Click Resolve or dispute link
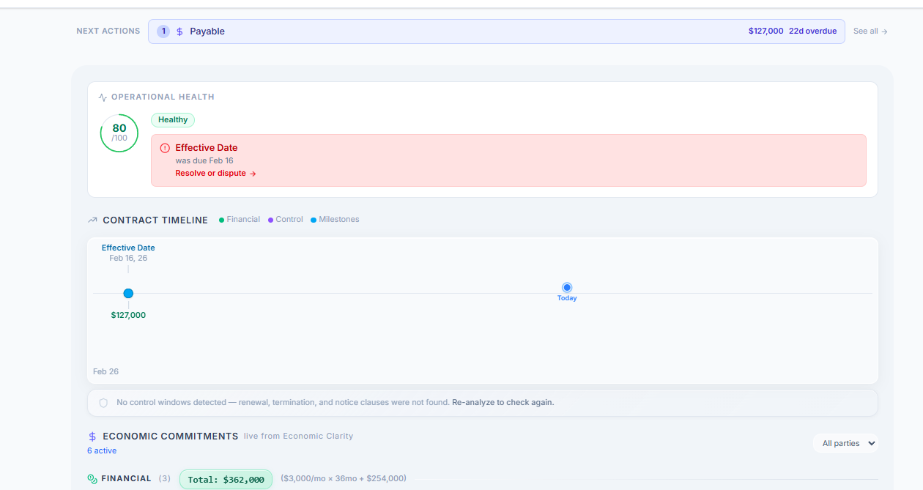923x490 pixels. (215, 174)
